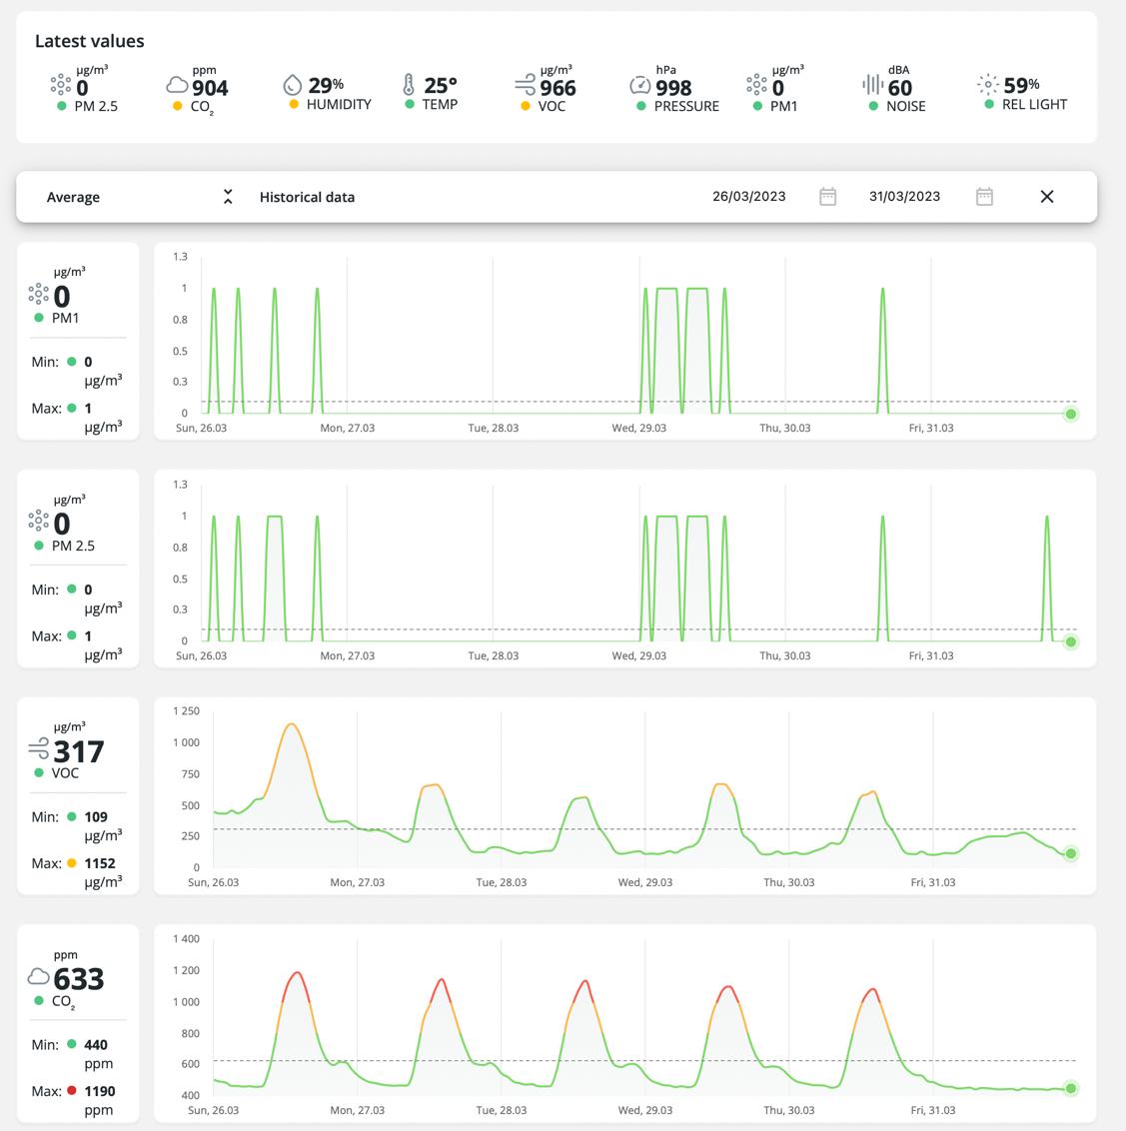
Task: Click the REL LIGHT sun icon
Action: pos(988,84)
